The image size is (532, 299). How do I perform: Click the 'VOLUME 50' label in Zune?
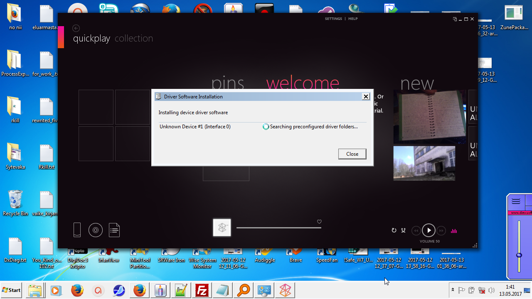pyautogui.click(x=430, y=241)
